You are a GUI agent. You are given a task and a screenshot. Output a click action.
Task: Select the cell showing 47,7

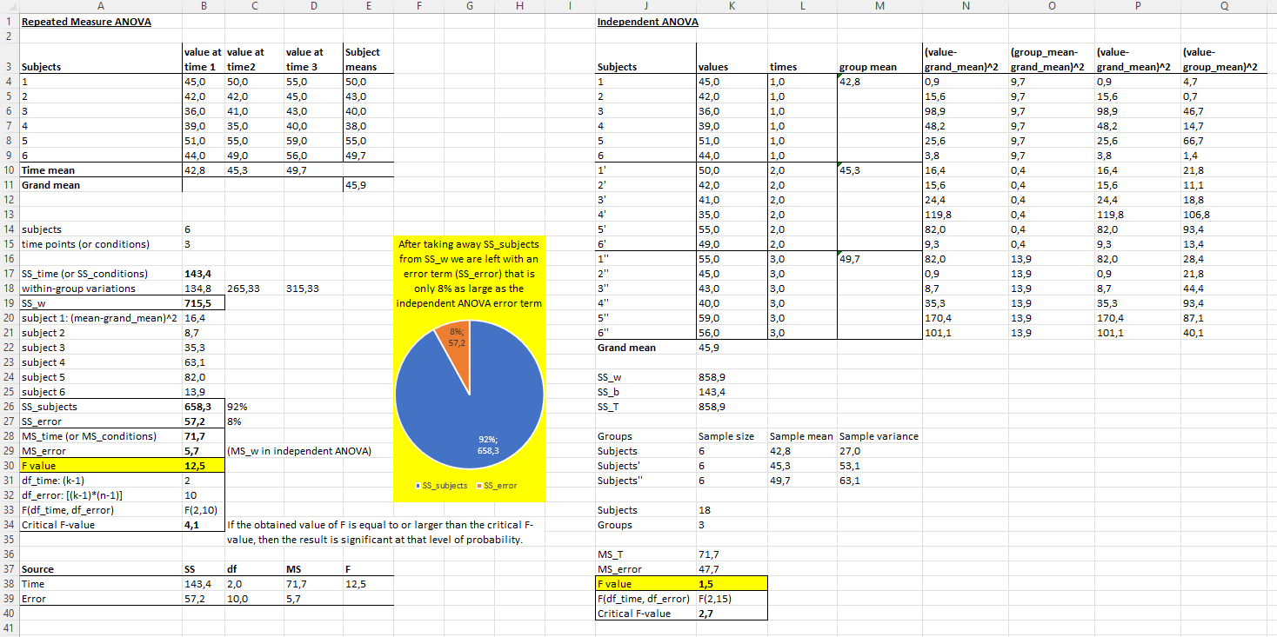[x=732, y=569]
